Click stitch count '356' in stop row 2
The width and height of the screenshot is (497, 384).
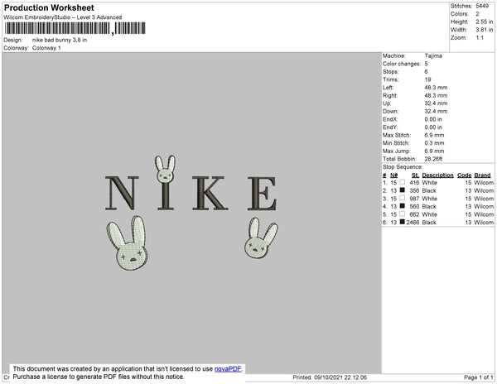point(414,190)
